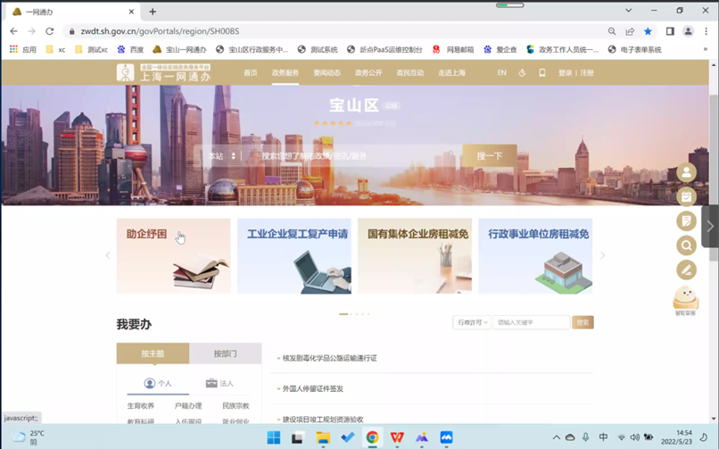Click the carousel next arrow
719x449 pixels.
602,255
